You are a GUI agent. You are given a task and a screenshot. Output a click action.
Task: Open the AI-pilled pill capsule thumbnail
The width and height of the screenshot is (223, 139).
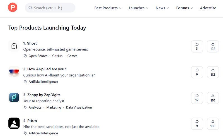pos(14,72)
